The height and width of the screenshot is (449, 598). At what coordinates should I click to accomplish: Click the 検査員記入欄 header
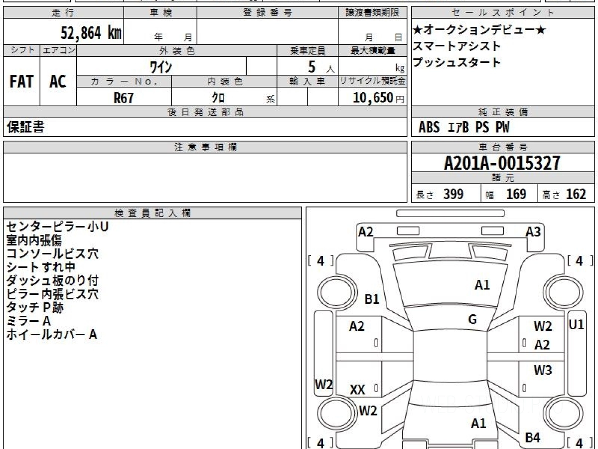coord(152,213)
